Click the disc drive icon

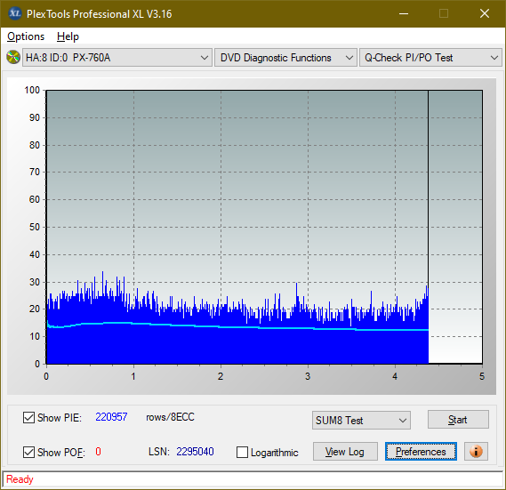tap(13, 58)
